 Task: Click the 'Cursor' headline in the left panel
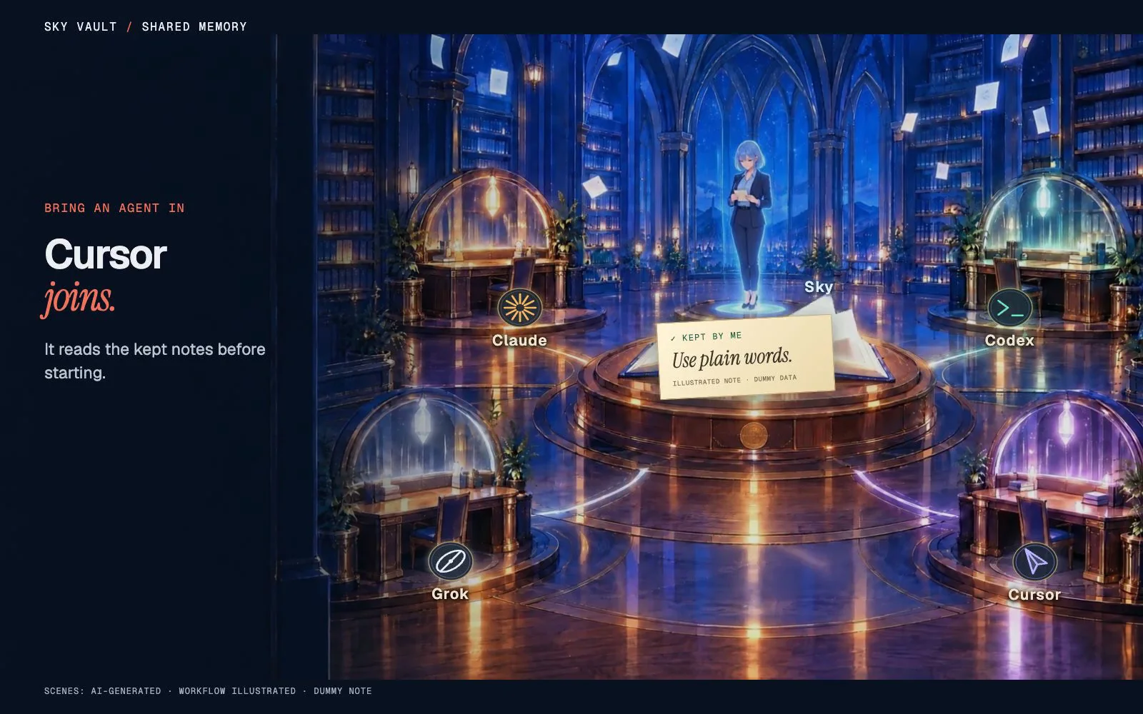106,254
